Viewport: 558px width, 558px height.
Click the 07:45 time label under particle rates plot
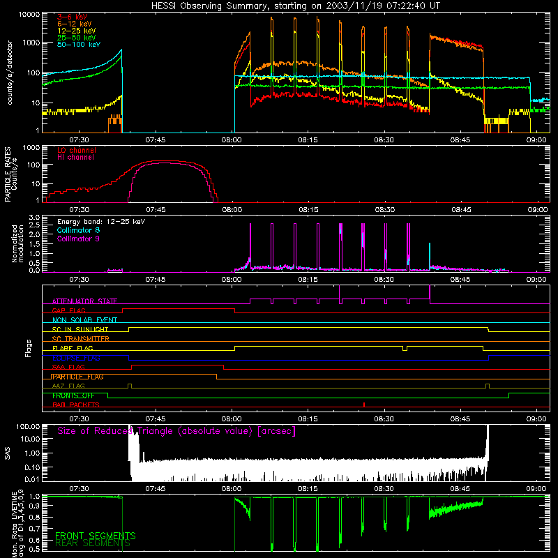point(156,210)
